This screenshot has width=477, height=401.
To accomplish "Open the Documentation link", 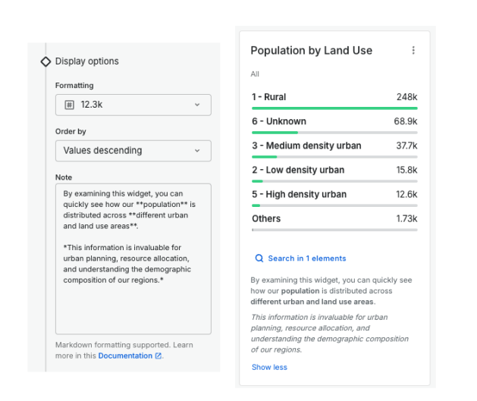I will coord(125,356).
